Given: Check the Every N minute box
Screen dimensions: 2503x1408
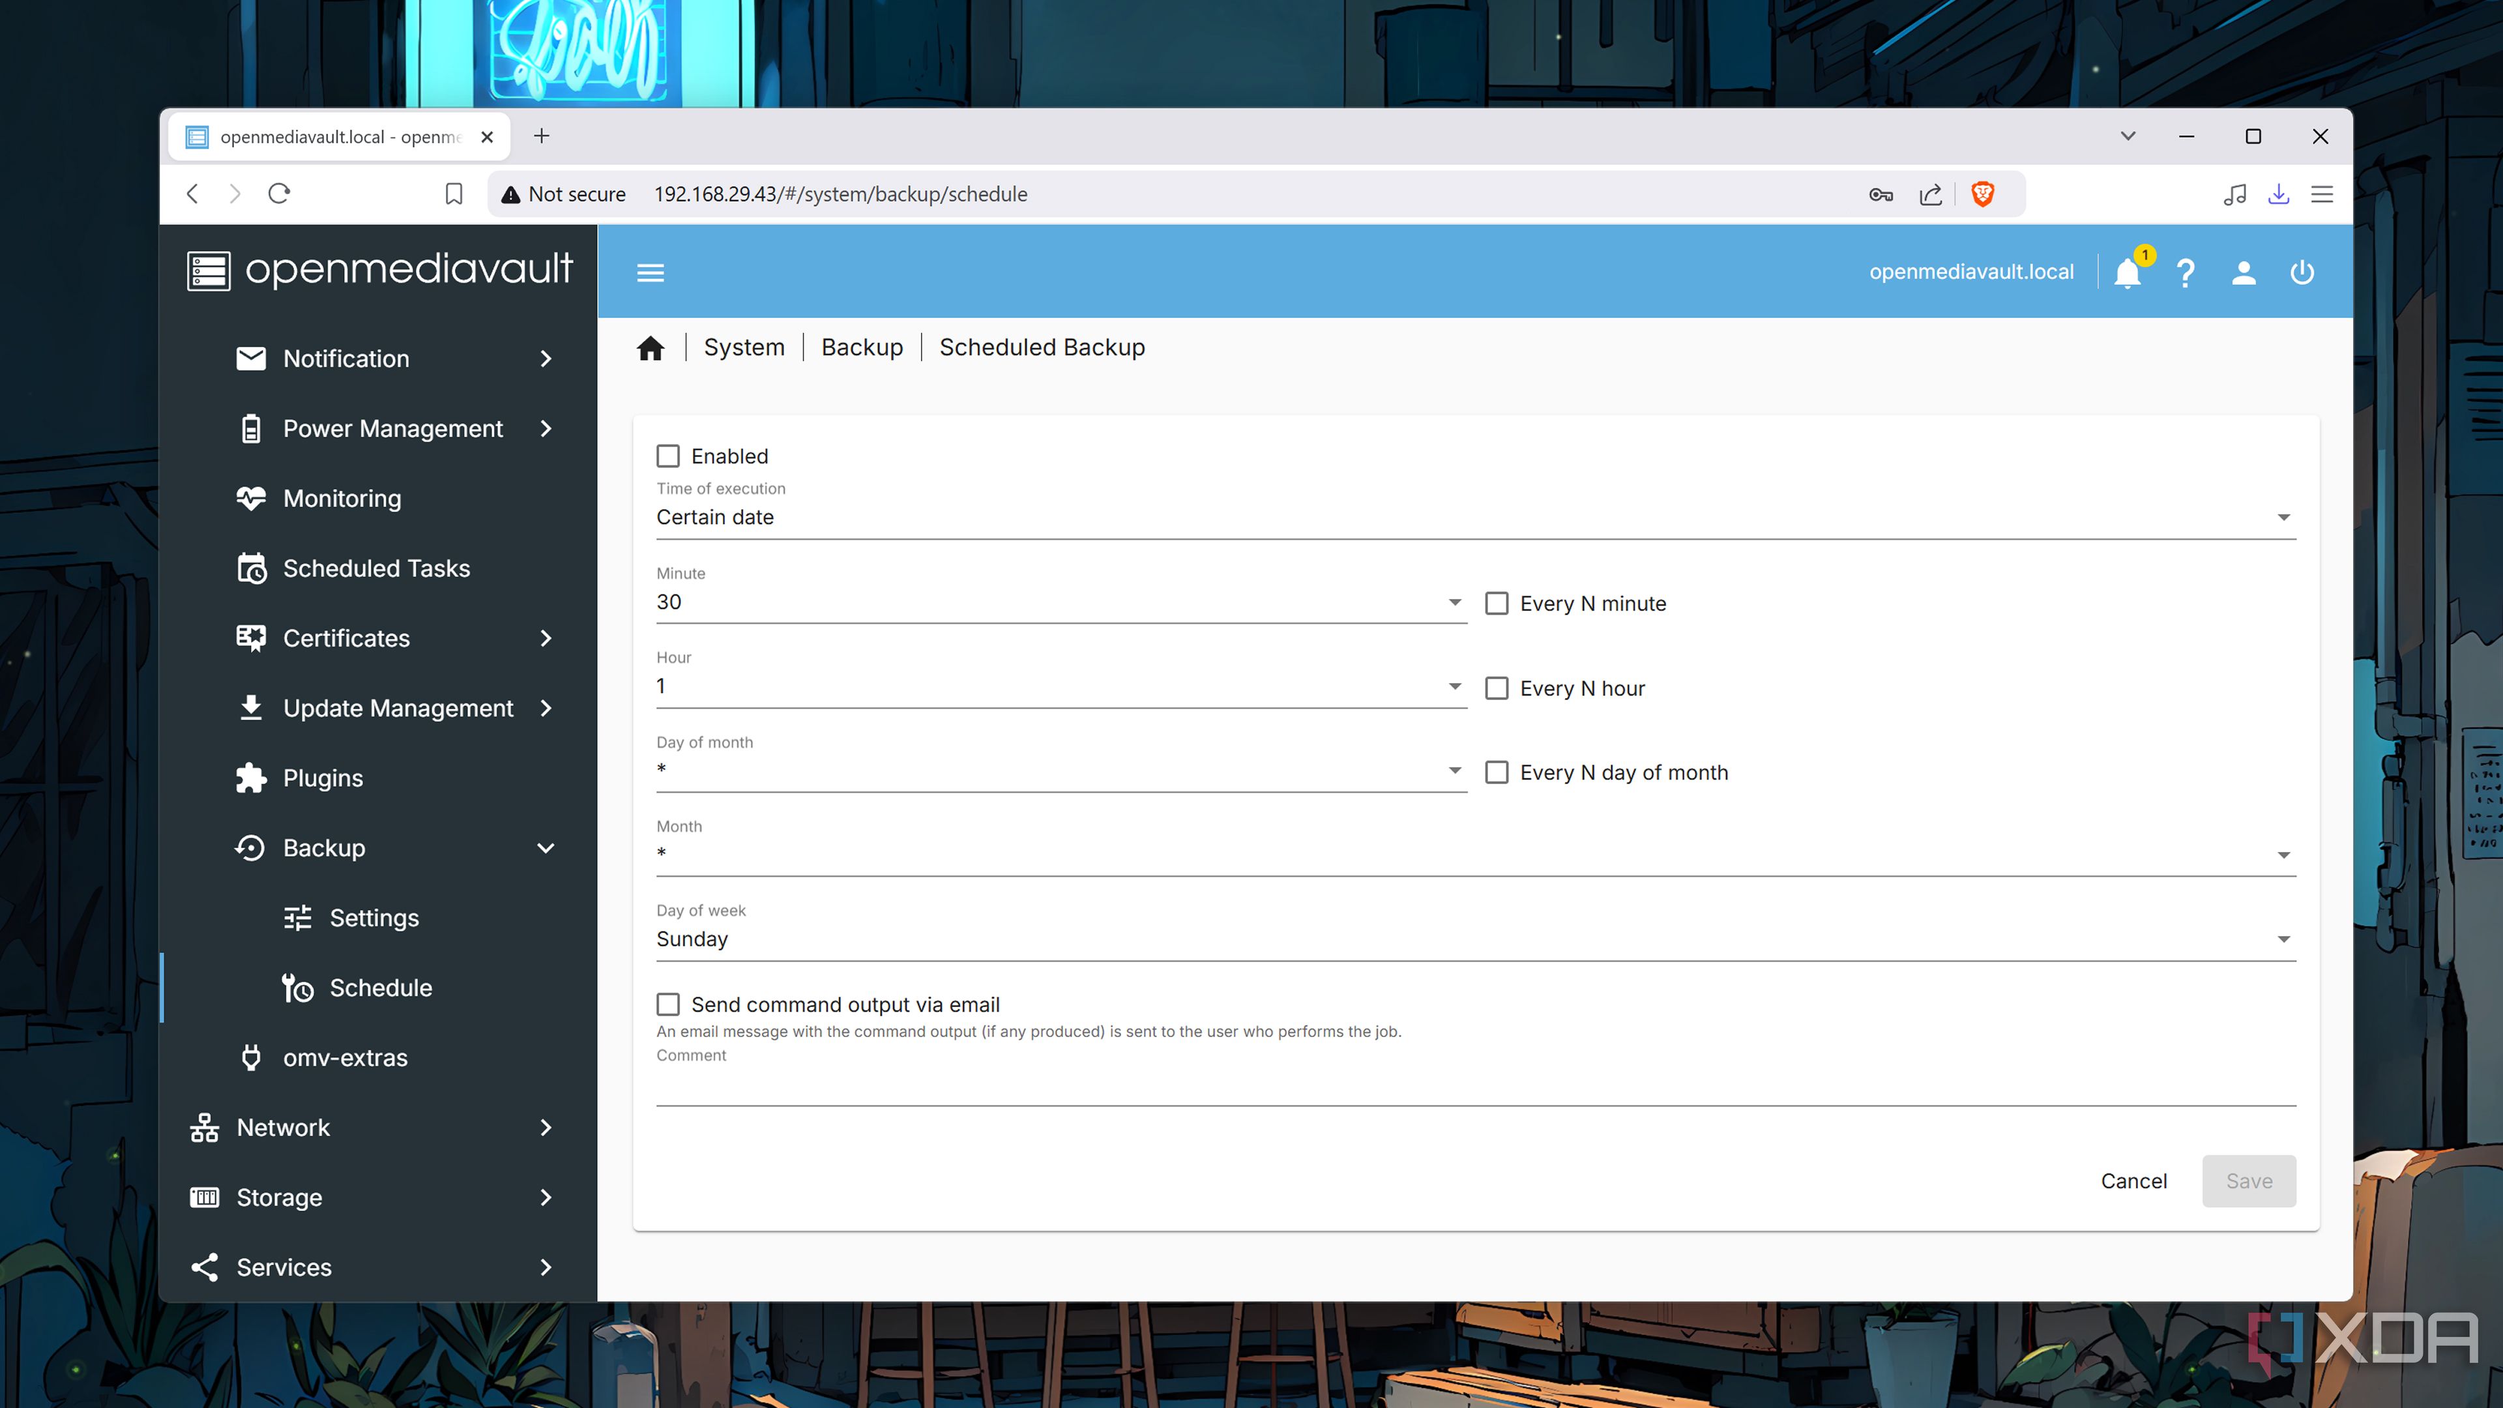Looking at the screenshot, I should coord(1497,604).
